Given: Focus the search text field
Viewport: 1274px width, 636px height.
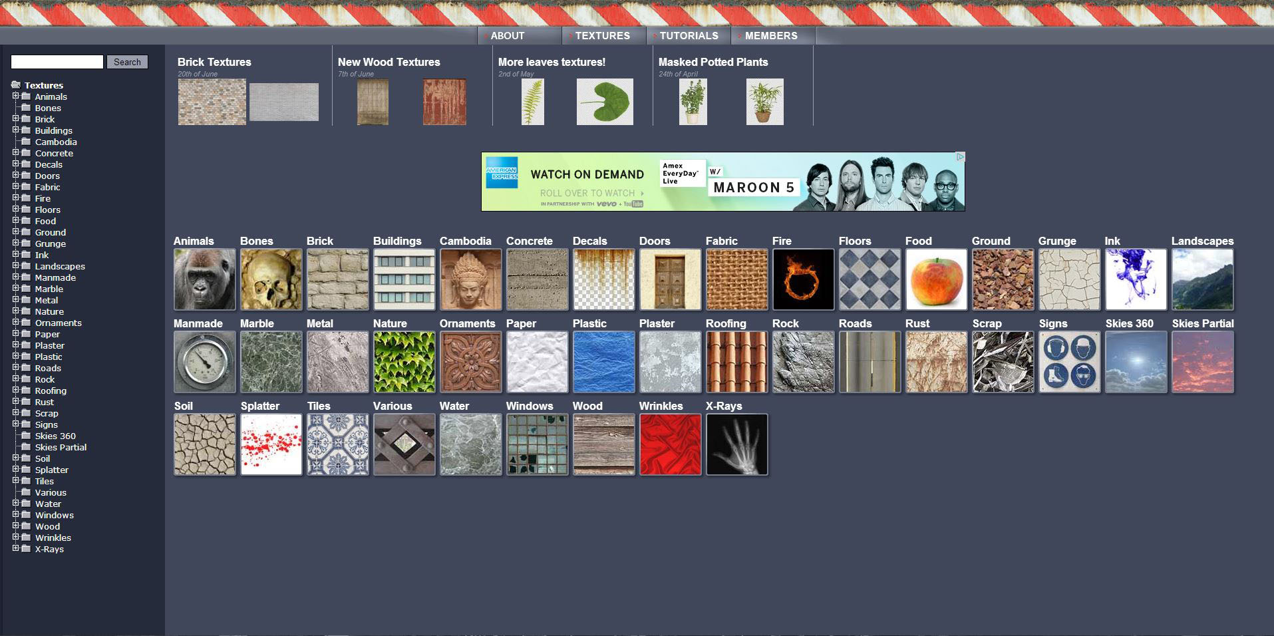Looking at the screenshot, I should click(x=57, y=62).
